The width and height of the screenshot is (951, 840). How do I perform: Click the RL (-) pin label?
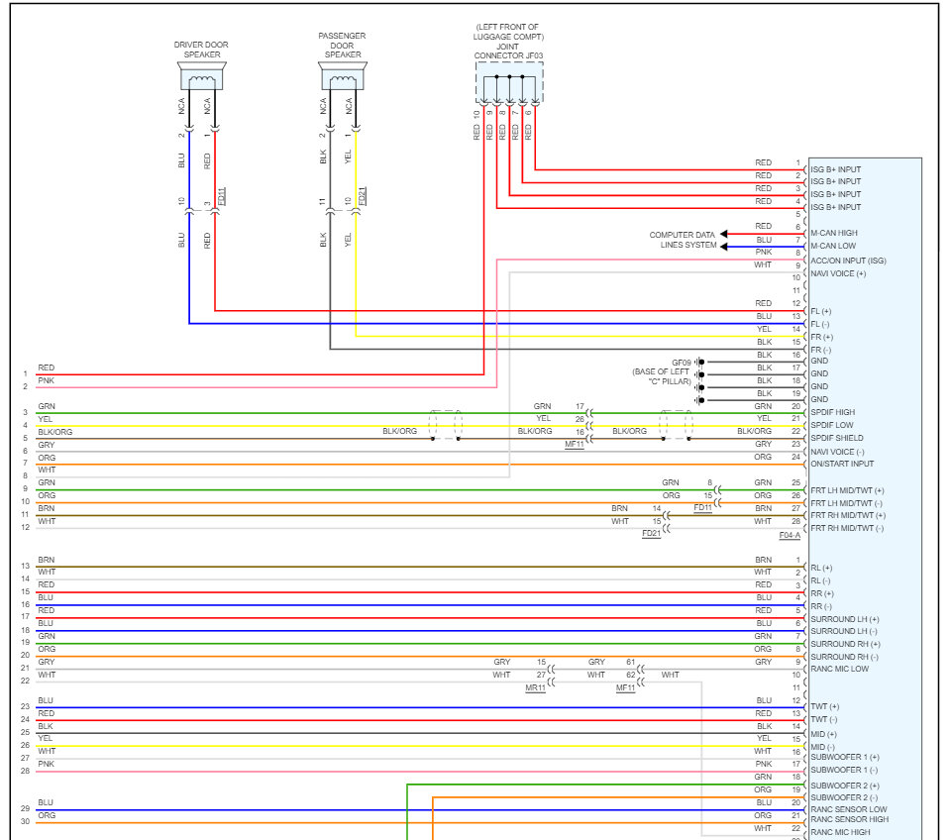820,581
